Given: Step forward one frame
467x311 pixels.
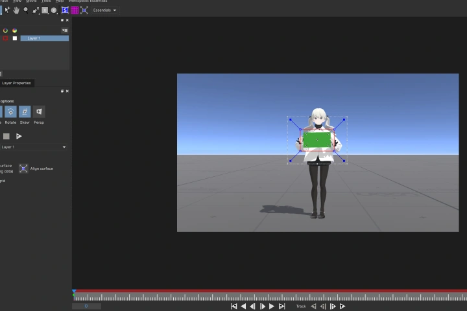Looking at the screenshot, I should tap(263, 306).
